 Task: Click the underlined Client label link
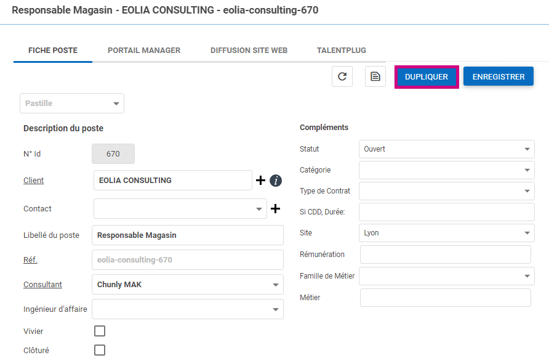[34, 181]
